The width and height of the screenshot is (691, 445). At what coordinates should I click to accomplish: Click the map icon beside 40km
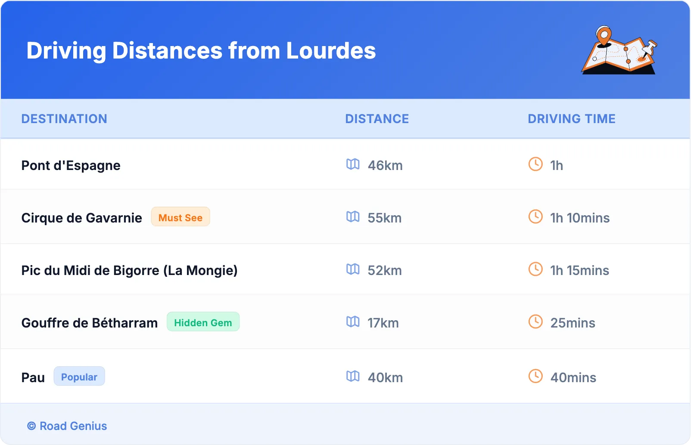[353, 376]
